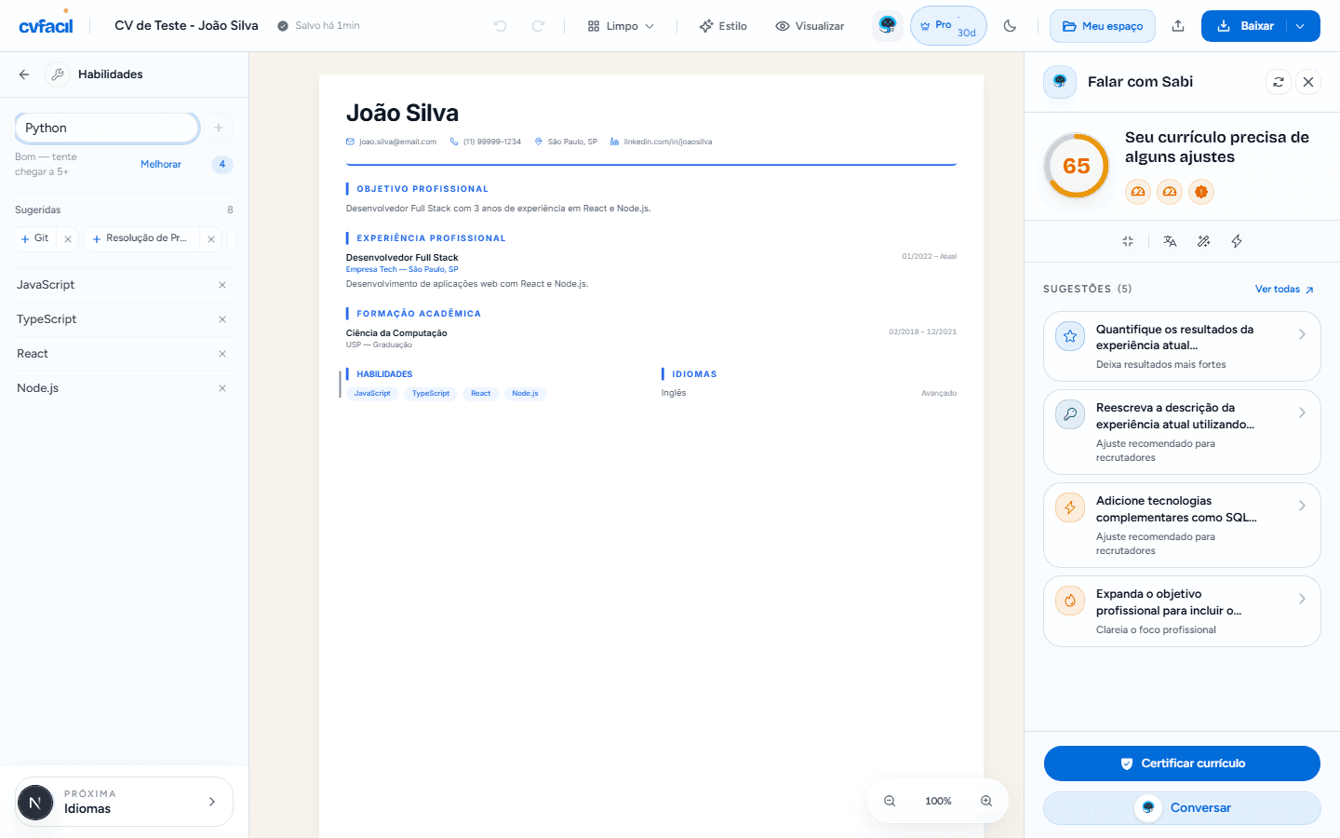Screen dimensions: 1340x838
Task: Click the magic wand tool icon
Action: coord(1203,241)
